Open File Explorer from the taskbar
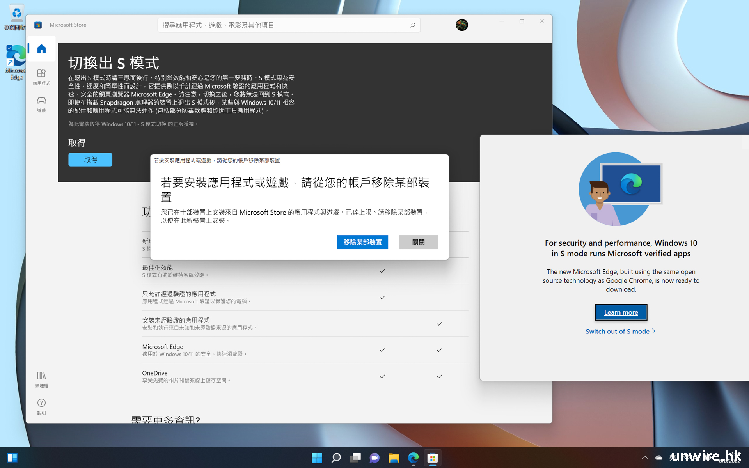 point(394,457)
